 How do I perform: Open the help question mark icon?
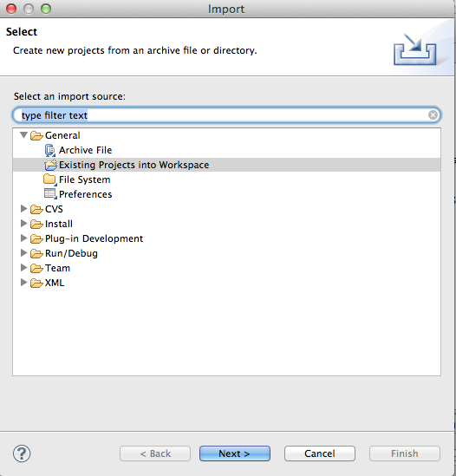pyautogui.click(x=22, y=453)
